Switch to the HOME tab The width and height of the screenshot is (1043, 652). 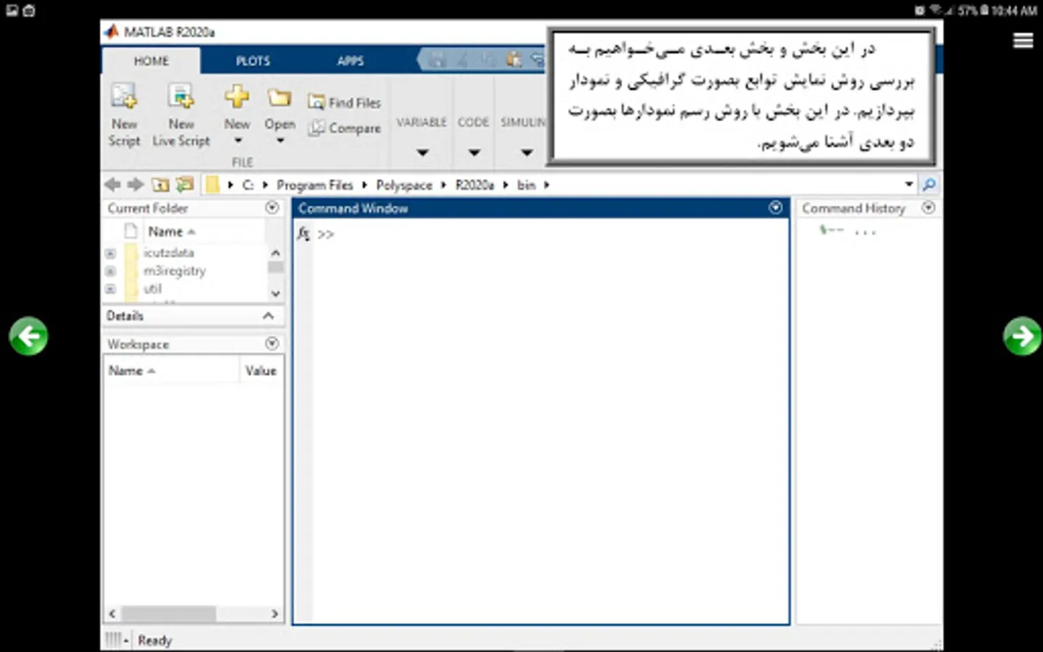point(151,61)
